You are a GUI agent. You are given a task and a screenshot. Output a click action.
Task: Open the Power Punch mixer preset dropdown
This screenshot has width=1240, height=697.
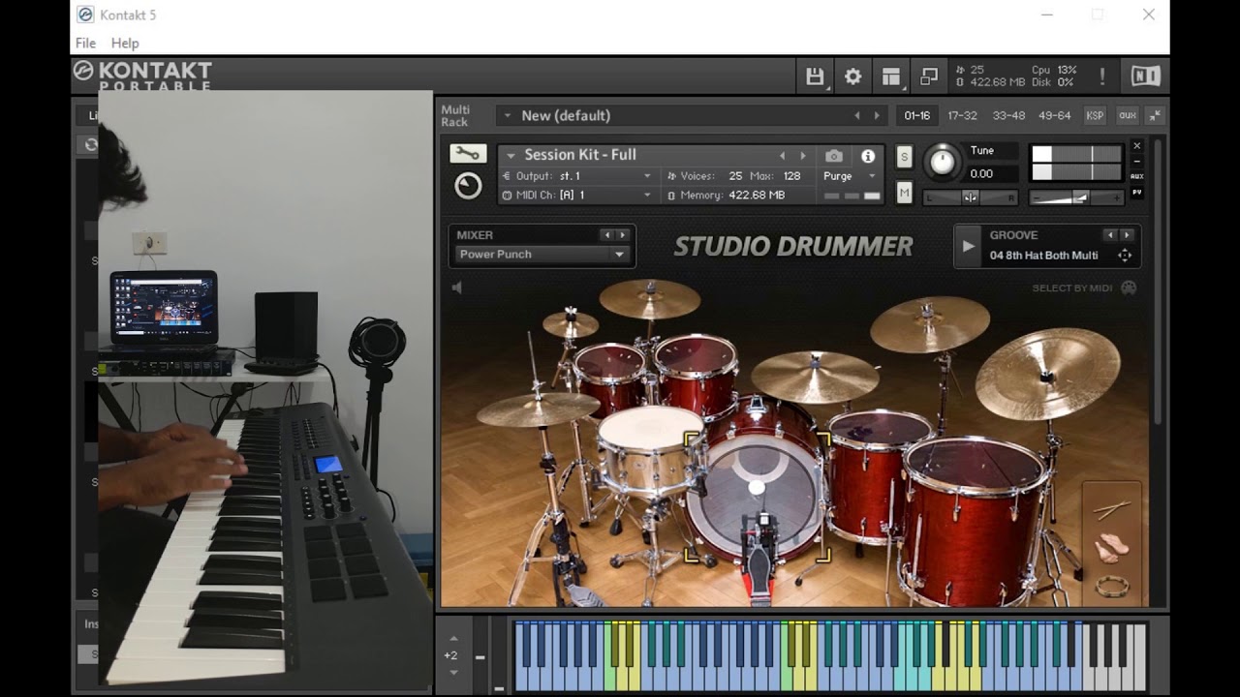click(542, 255)
